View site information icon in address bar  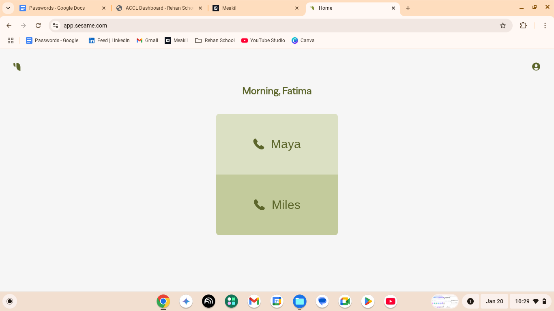(x=56, y=26)
